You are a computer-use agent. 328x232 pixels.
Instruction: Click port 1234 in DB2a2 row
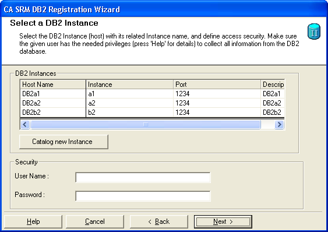[217, 103]
